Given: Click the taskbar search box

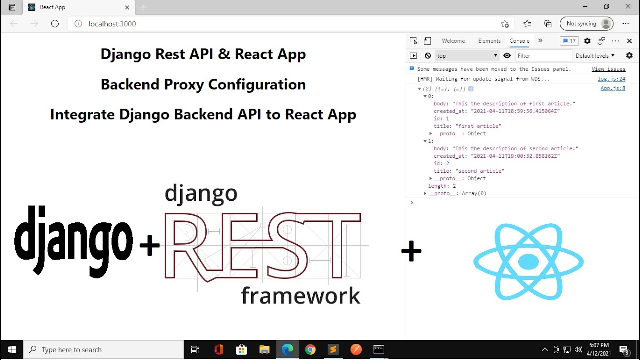Looking at the screenshot, I should (104, 350).
